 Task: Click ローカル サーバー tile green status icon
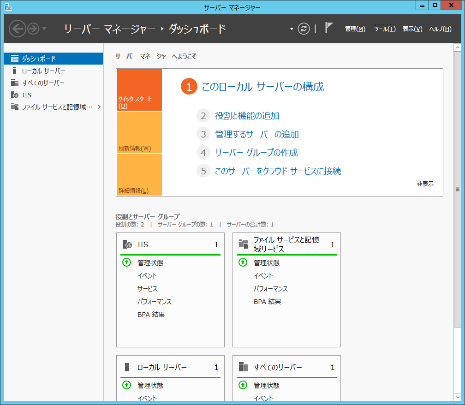[126, 385]
